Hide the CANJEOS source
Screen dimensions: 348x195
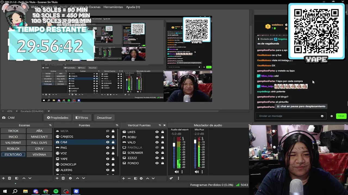coord(108,136)
